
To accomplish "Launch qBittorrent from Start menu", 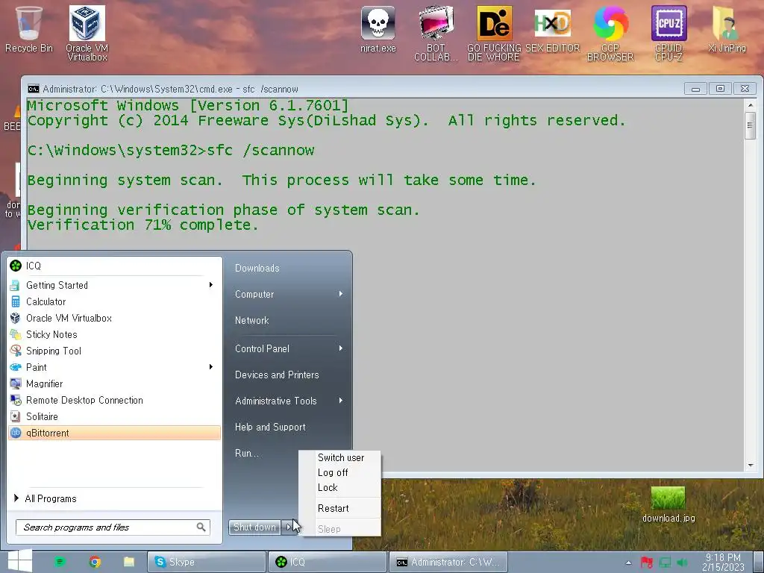I will [114, 433].
